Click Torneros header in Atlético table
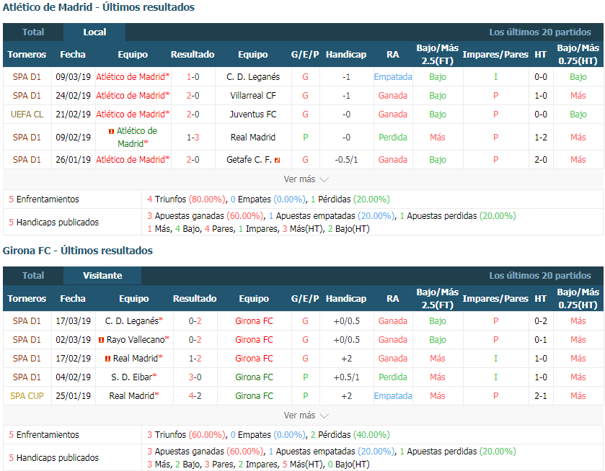 pos(27,54)
